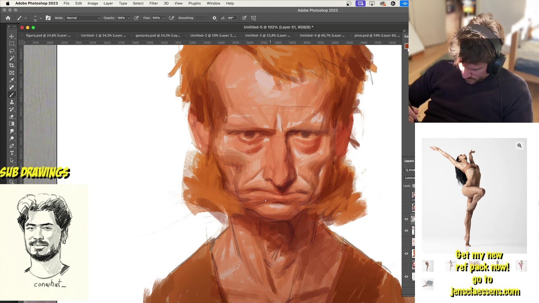Select the lying pose thumbnail in reference pack
The width and height of the screenshot is (539, 303).
(428, 283)
